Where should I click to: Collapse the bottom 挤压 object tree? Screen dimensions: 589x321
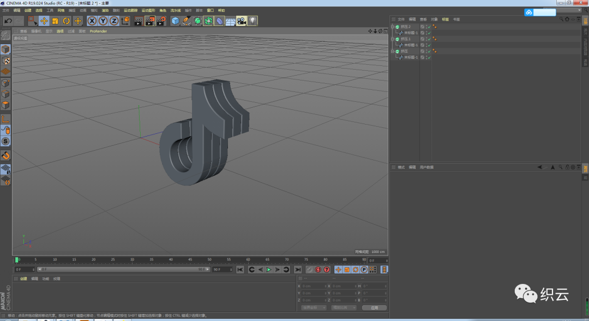click(393, 51)
